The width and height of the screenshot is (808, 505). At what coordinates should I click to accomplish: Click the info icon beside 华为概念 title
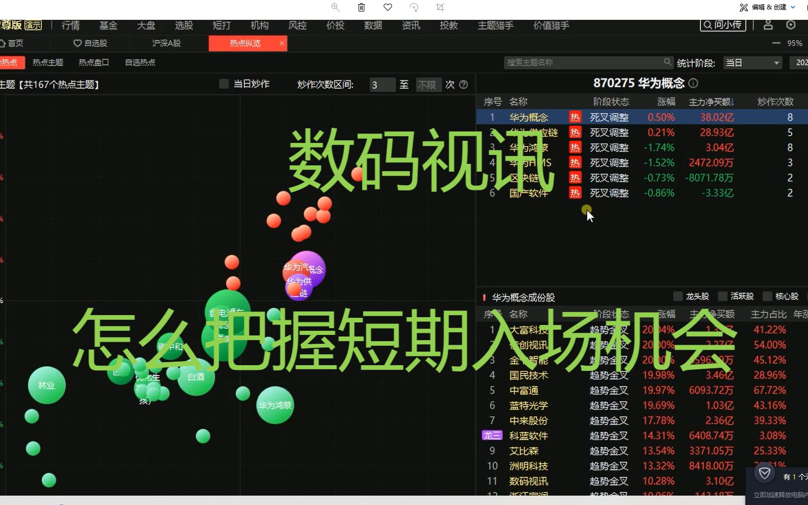pyautogui.click(x=693, y=83)
